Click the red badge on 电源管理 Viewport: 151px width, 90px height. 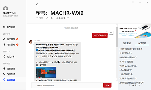click(x=17, y=45)
